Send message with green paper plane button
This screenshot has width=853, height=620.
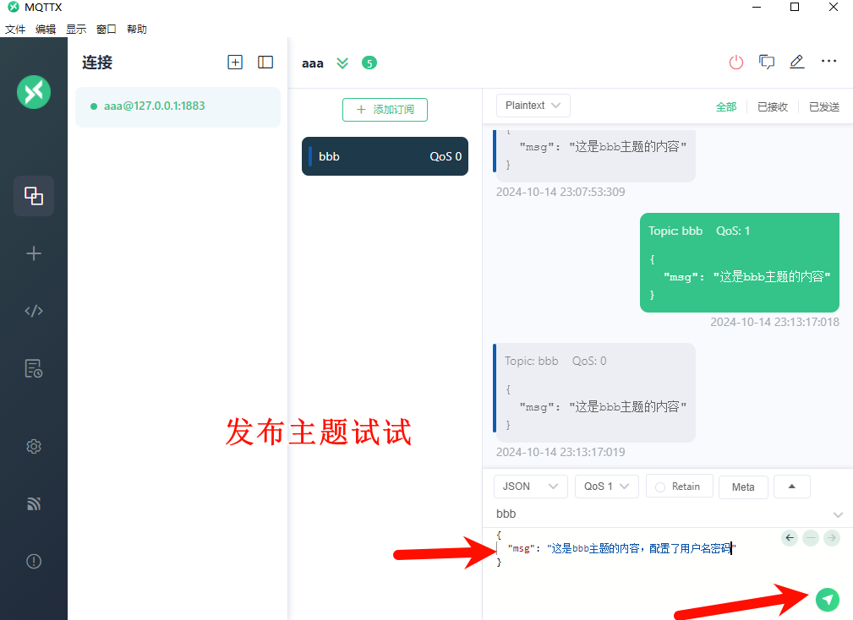tap(828, 600)
